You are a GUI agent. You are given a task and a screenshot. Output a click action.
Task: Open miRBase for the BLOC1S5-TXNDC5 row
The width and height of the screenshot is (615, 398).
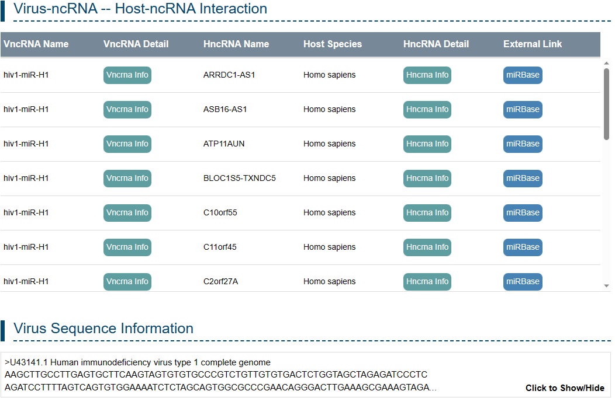(x=522, y=179)
